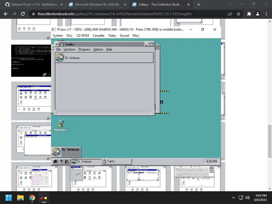
Task: Switch to the Microsoft Windows 95 browser tab
Action: [x=97, y=5]
